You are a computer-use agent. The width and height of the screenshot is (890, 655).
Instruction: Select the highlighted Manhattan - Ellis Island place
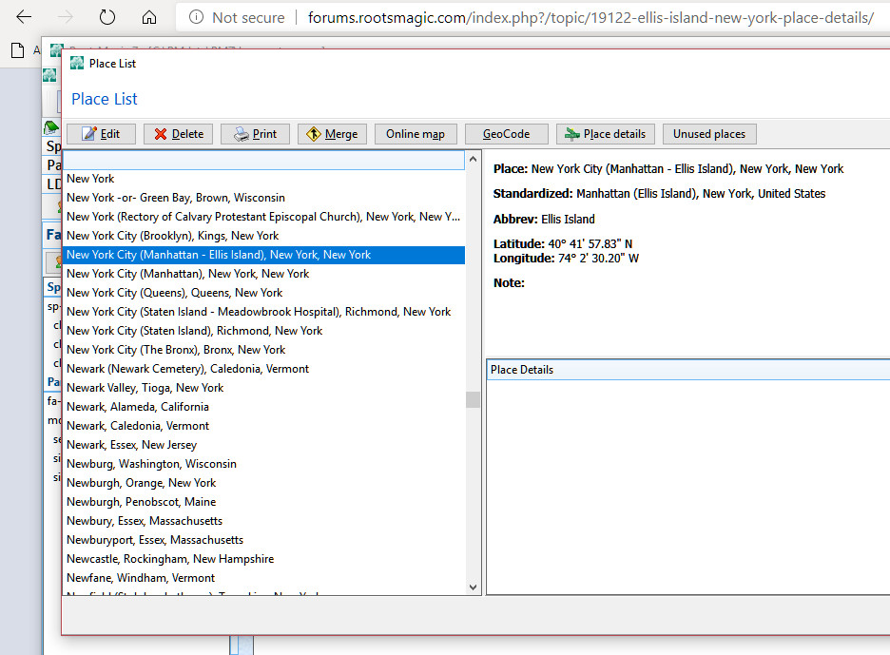point(263,255)
